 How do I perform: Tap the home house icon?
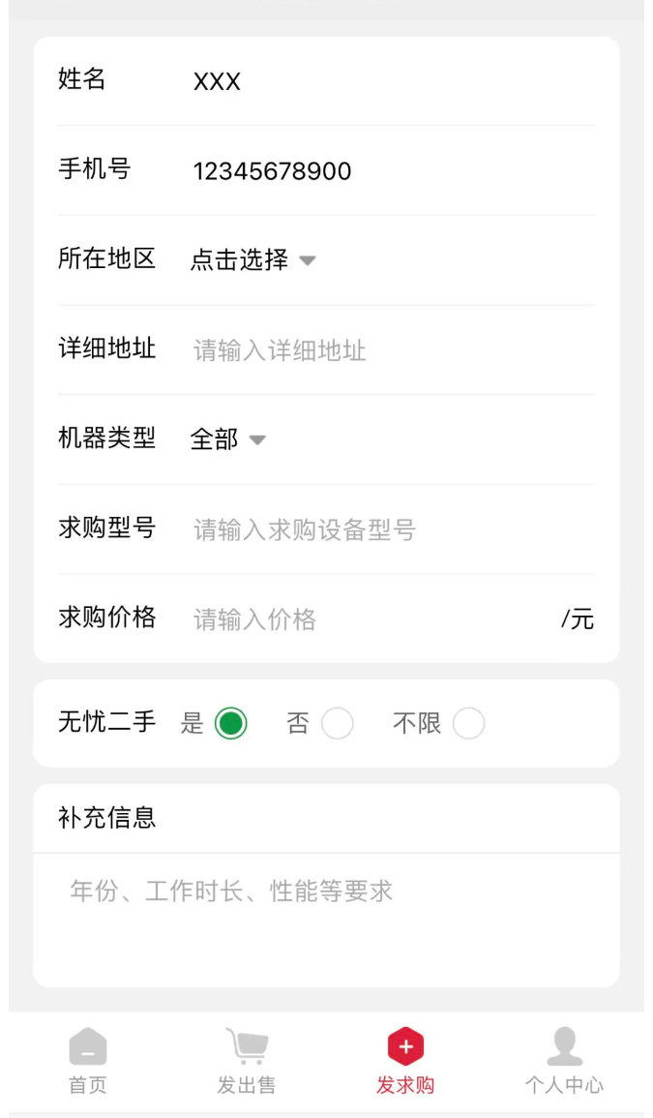click(87, 1046)
